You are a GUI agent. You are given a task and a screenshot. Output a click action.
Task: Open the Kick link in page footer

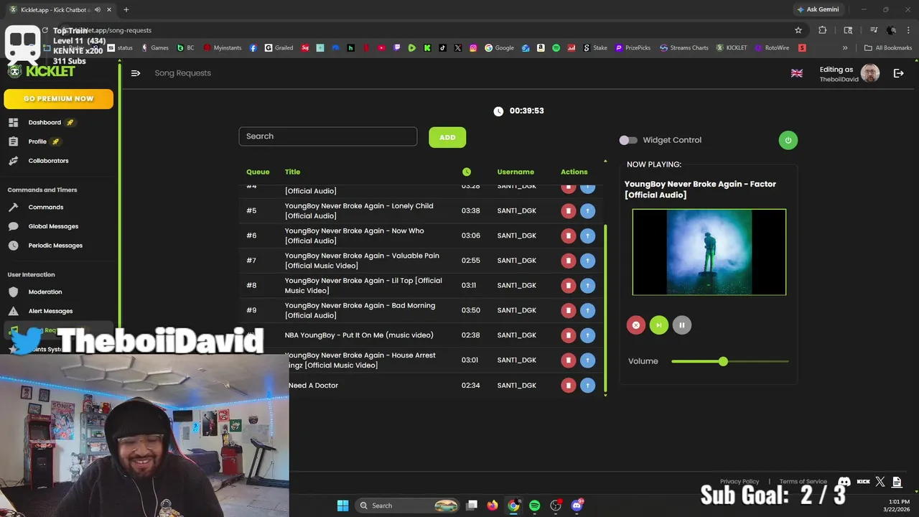[x=864, y=482]
